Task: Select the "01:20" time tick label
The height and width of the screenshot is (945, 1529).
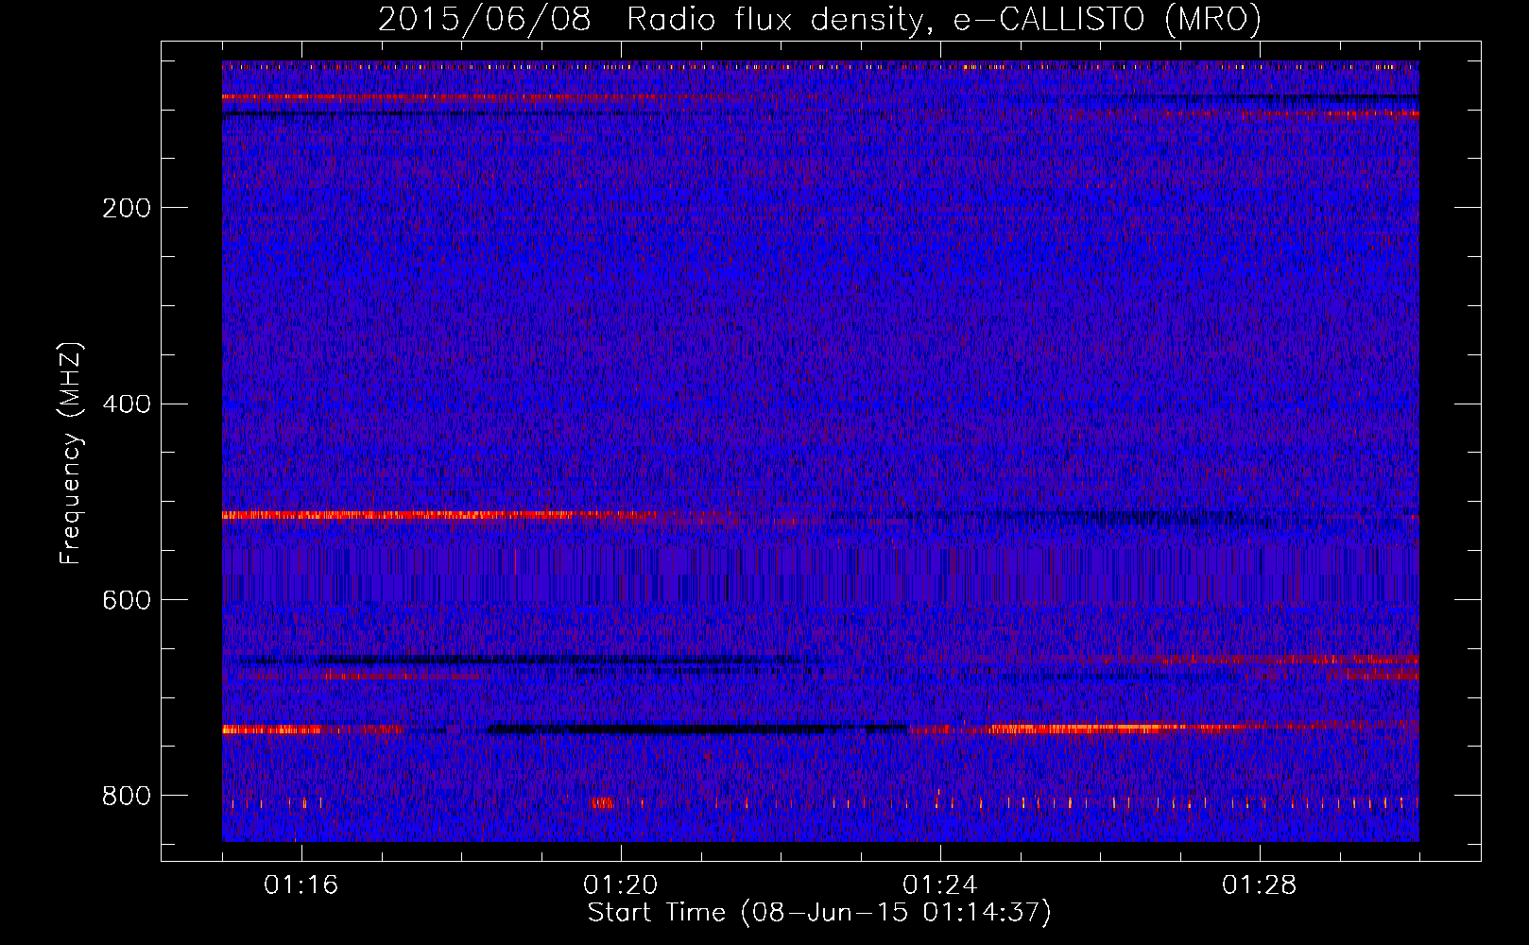Action: point(621,885)
